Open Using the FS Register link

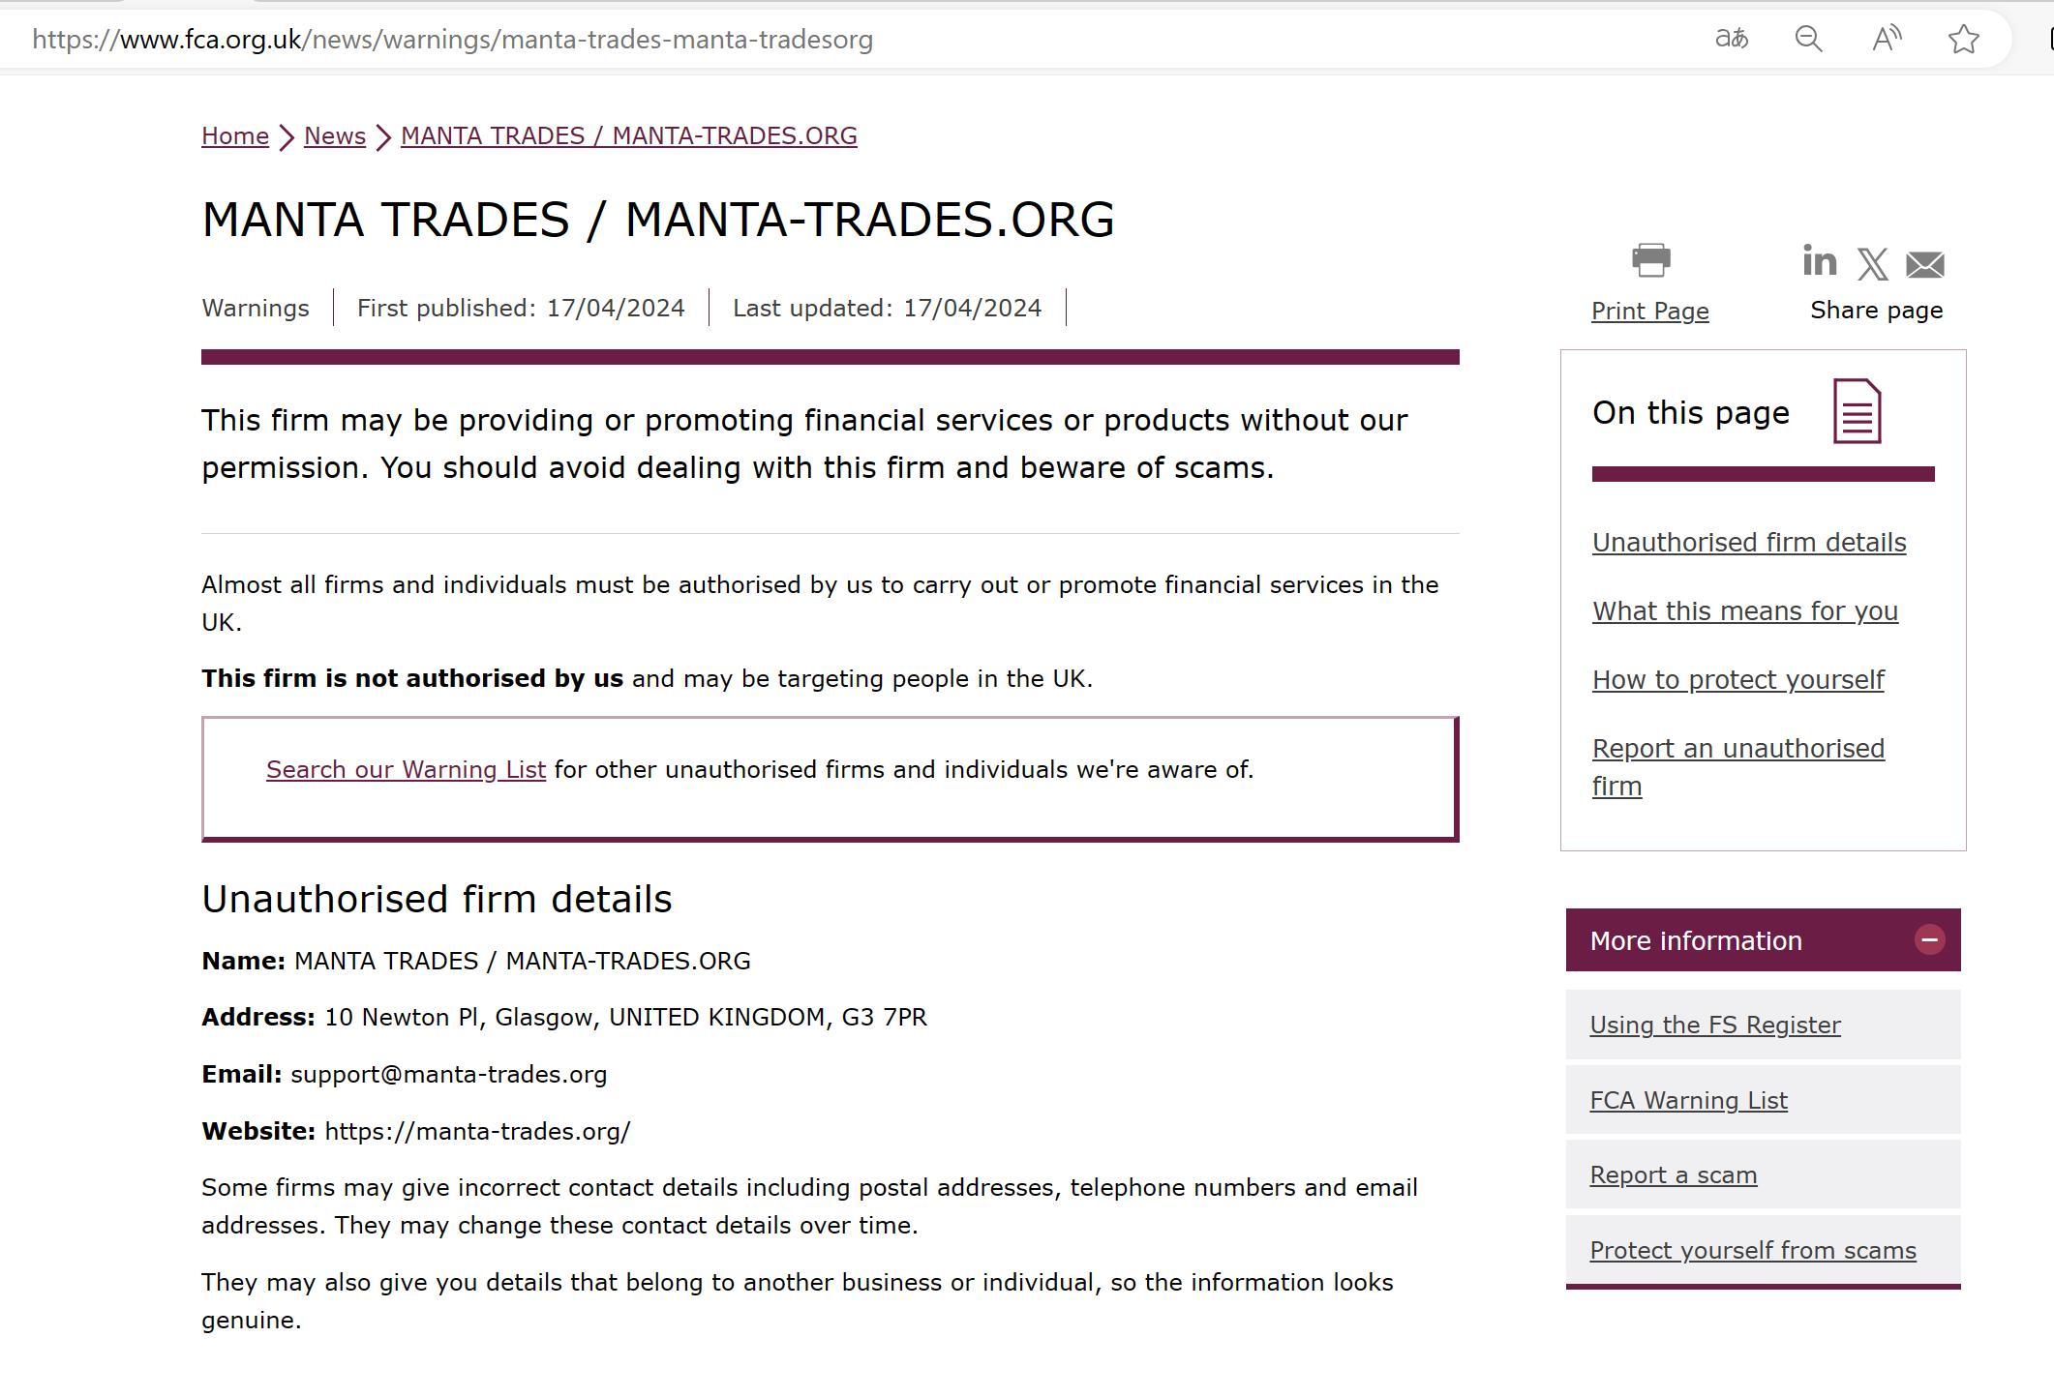click(1714, 1025)
